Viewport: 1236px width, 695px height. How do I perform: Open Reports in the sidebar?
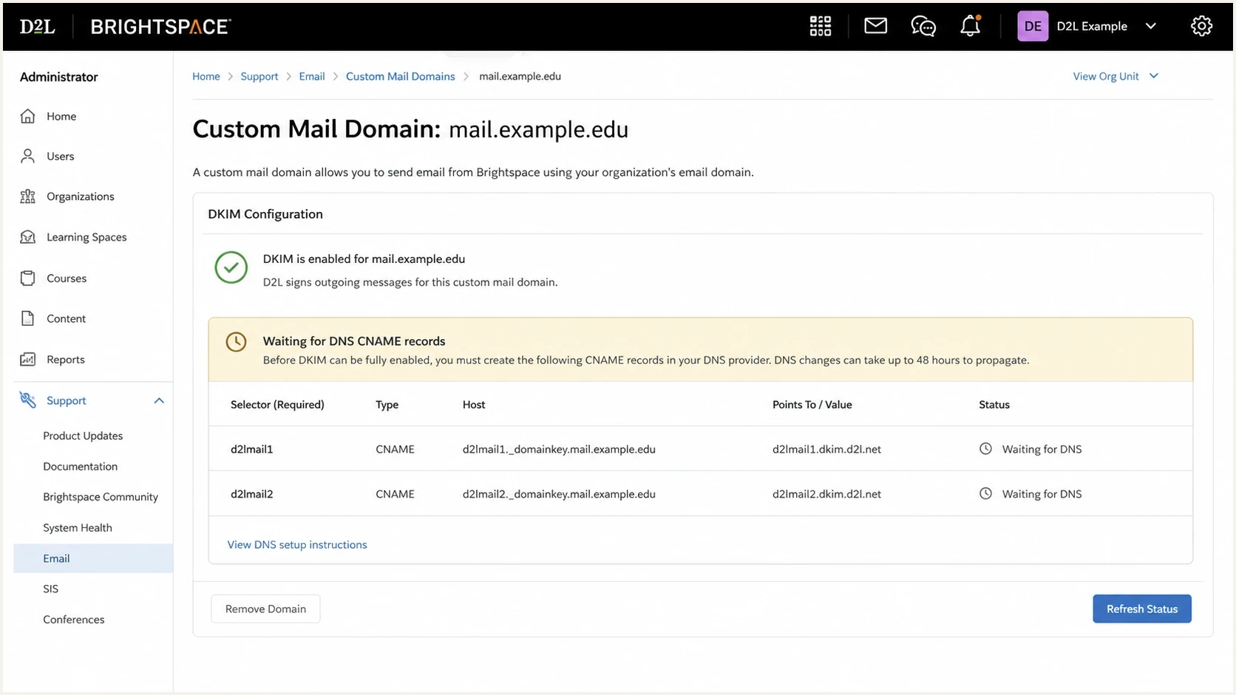tap(66, 360)
